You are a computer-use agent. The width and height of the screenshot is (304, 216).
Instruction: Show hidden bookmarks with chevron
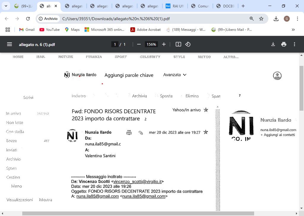[x=293, y=30]
